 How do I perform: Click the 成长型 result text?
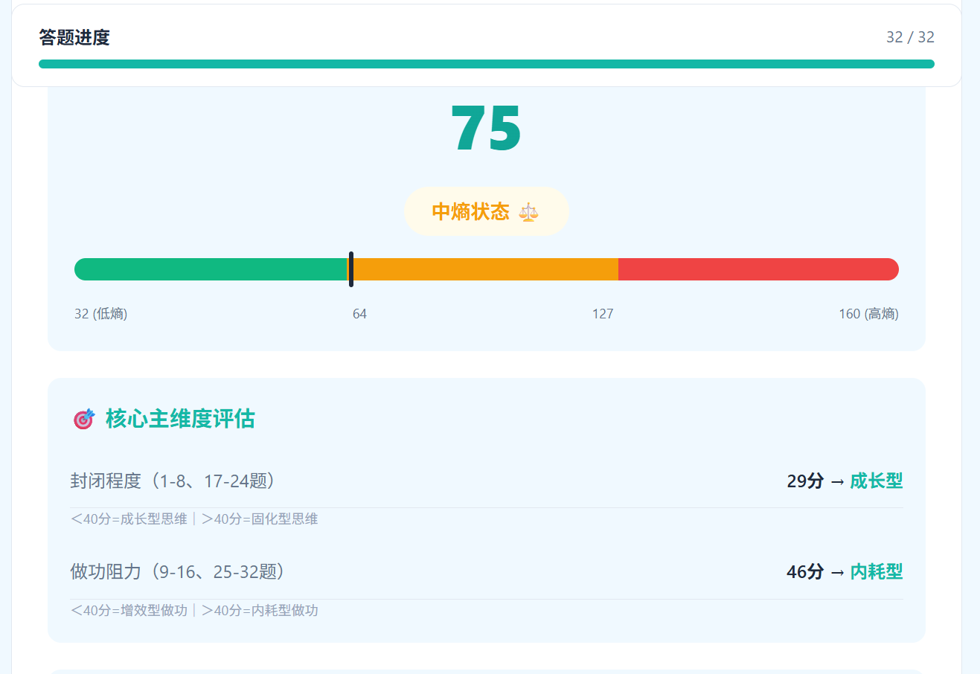[876, 481]
